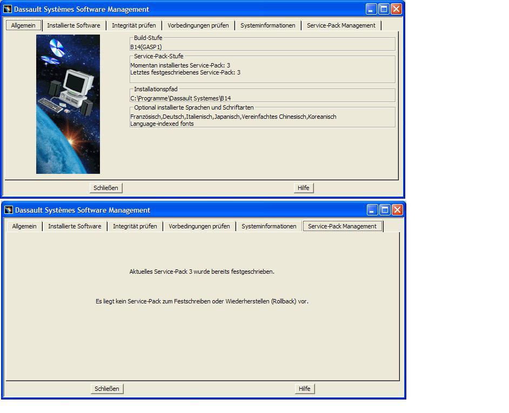Click Hilfe button in the top window
The width and height of the screenshot is (509, 413).
tap(304, 188)
